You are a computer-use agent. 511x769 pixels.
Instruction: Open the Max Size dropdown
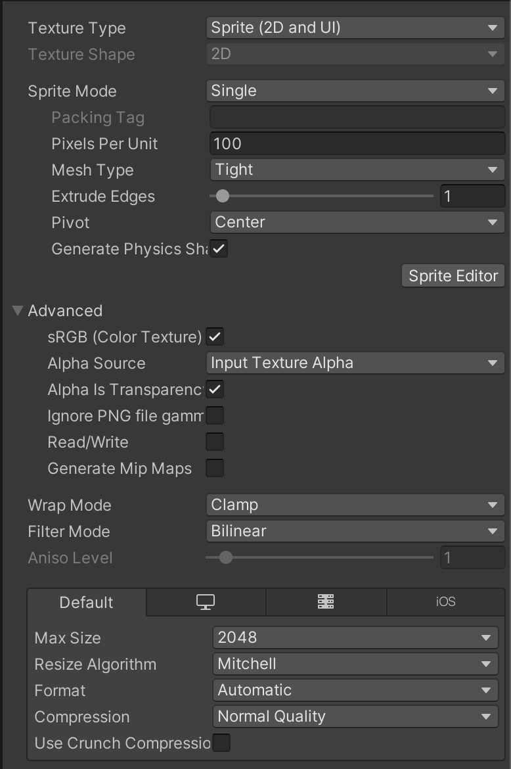[355, 637]
